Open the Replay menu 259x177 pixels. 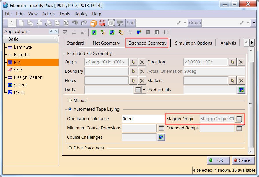(x=81, y=14)
